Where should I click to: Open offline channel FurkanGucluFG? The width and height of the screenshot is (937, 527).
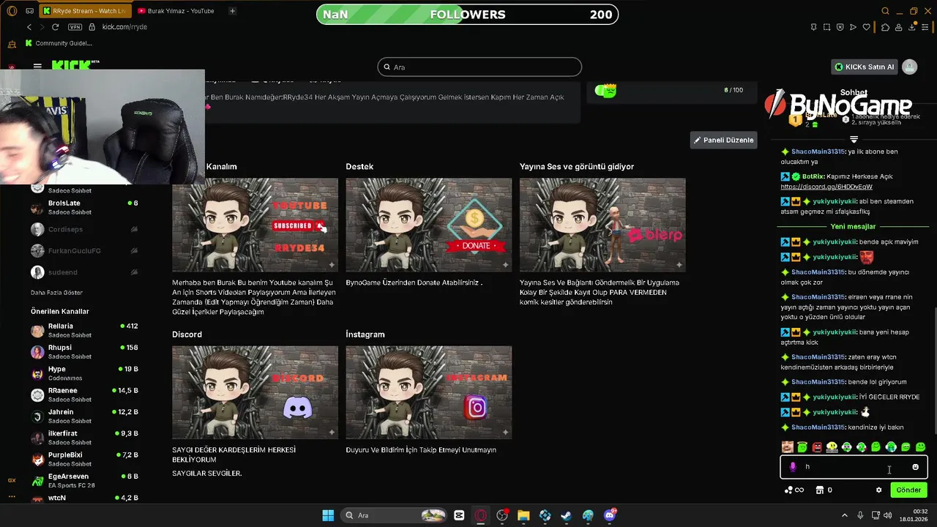(x=84, y=251)
